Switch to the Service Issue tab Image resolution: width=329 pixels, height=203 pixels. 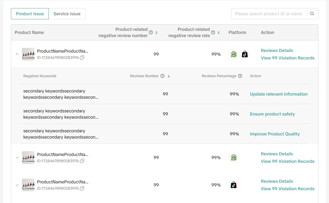click(67, 14)
